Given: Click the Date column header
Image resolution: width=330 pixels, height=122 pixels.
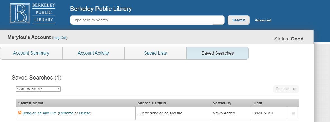Looking at the screenshot, I should point(258,103).
